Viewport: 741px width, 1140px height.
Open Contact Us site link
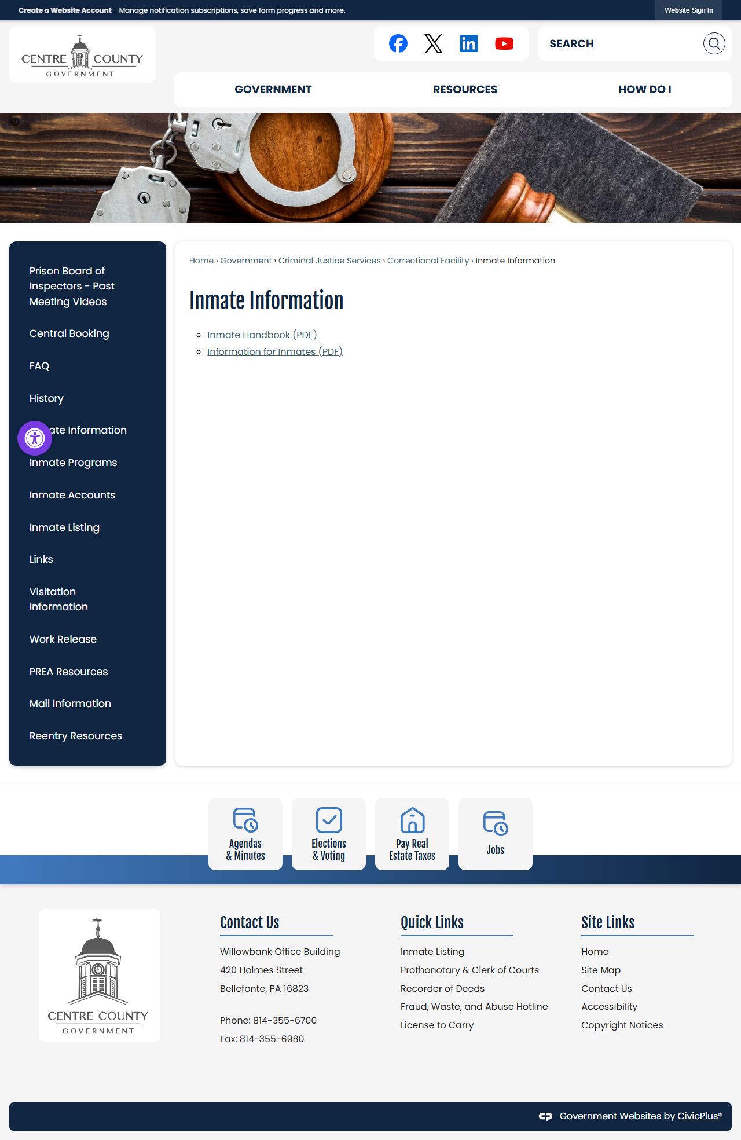point(607,988)
